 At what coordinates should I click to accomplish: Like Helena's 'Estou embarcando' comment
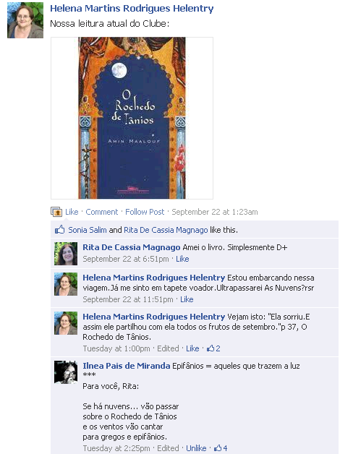187,299
